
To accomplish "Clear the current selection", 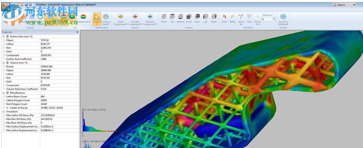I will tap(249, 19).
